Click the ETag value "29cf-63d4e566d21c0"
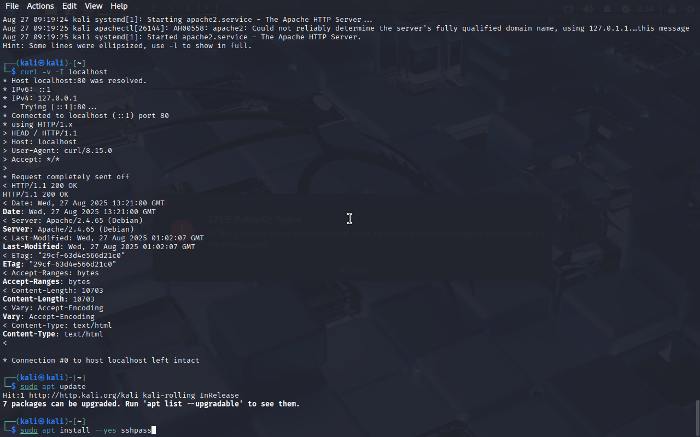This screenshot has height=437, width=700. pos(73,264)
